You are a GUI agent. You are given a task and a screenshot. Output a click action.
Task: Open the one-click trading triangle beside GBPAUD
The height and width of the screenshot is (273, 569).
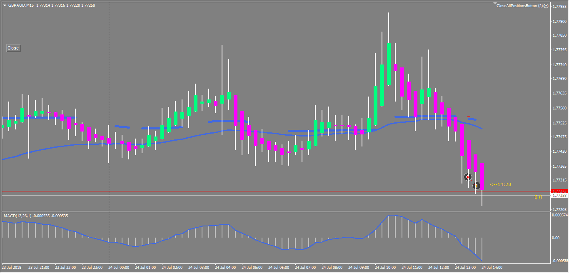5,5
